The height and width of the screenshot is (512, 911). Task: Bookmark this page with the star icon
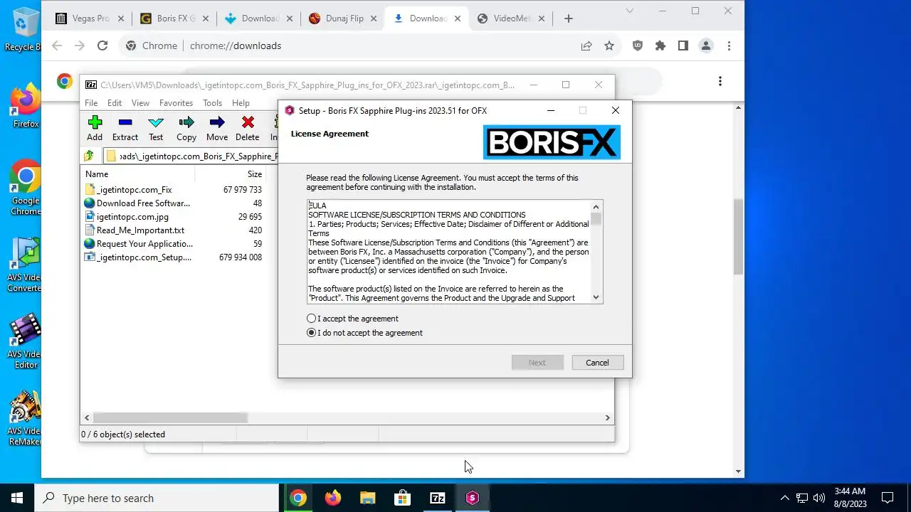pos(609,46)
